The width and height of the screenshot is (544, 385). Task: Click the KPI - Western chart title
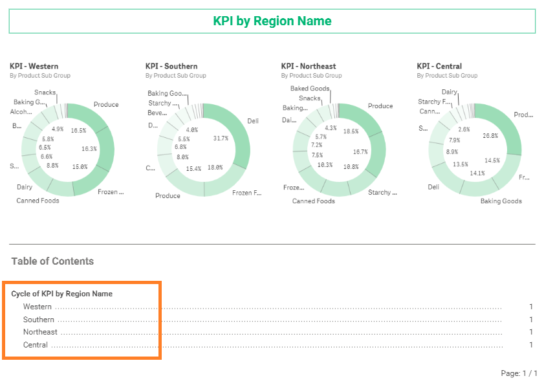tap(34, 66)
